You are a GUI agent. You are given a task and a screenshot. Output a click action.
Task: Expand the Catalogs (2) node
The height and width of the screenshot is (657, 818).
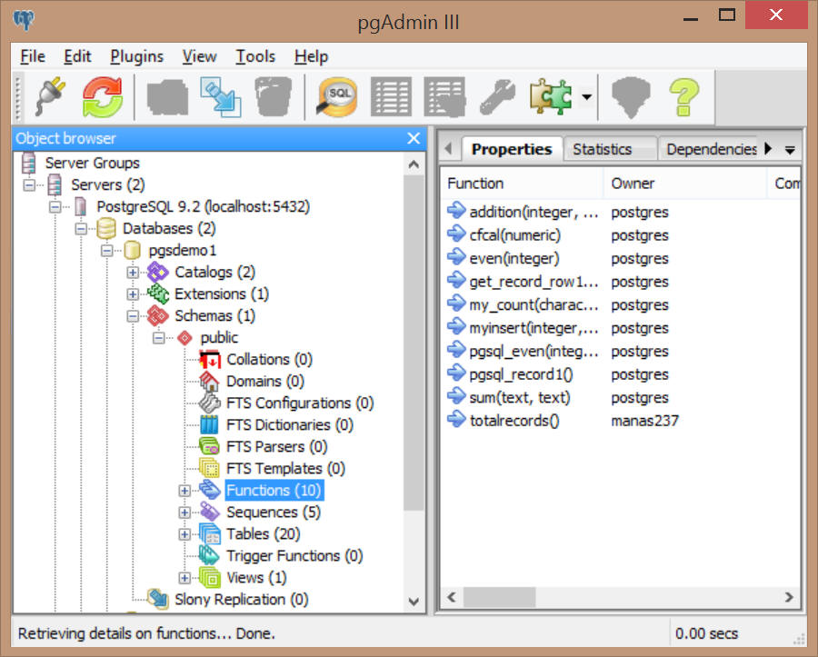(133, 273)
